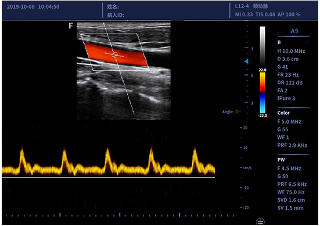This screenshot has width=320, height=226.
Task: Open the Color mode parameter section
Action: click(x=283, y=113)
